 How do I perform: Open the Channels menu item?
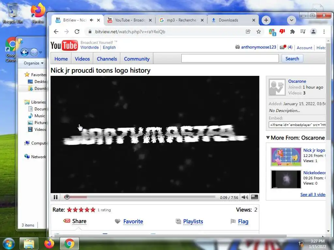[x=107, y=59]
